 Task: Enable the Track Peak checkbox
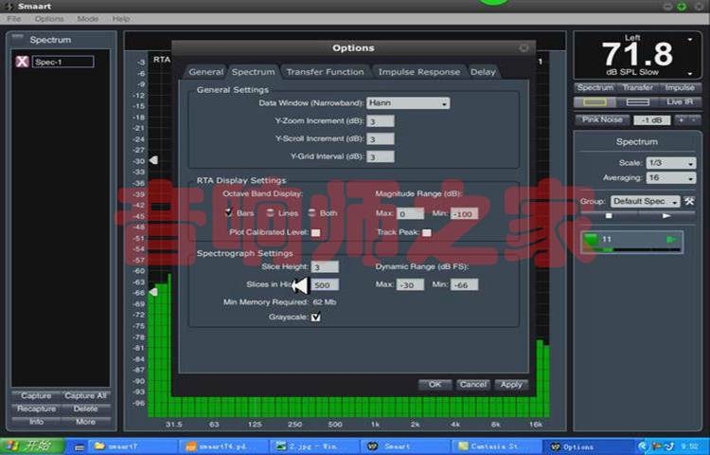point(427,232)
